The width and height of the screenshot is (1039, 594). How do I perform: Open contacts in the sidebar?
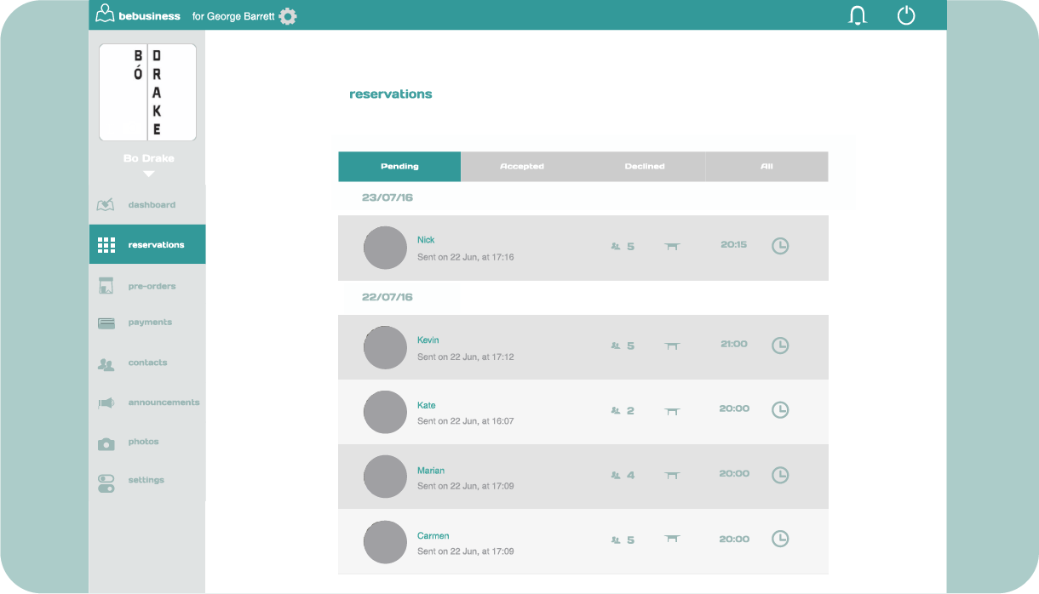click(x=147, y=363)
